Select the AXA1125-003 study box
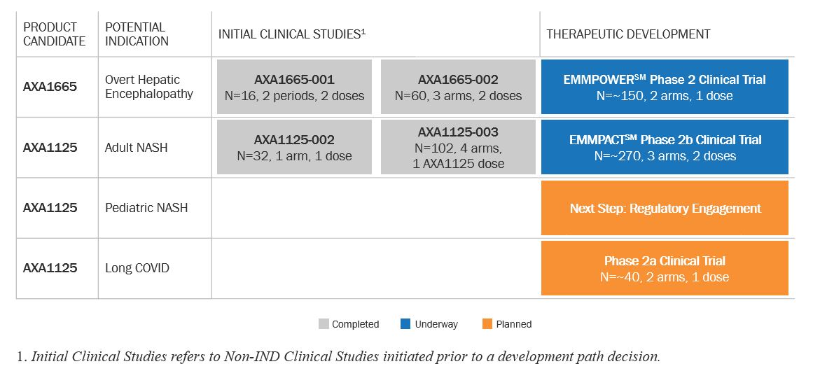820x385 pixels. (458, 147)
